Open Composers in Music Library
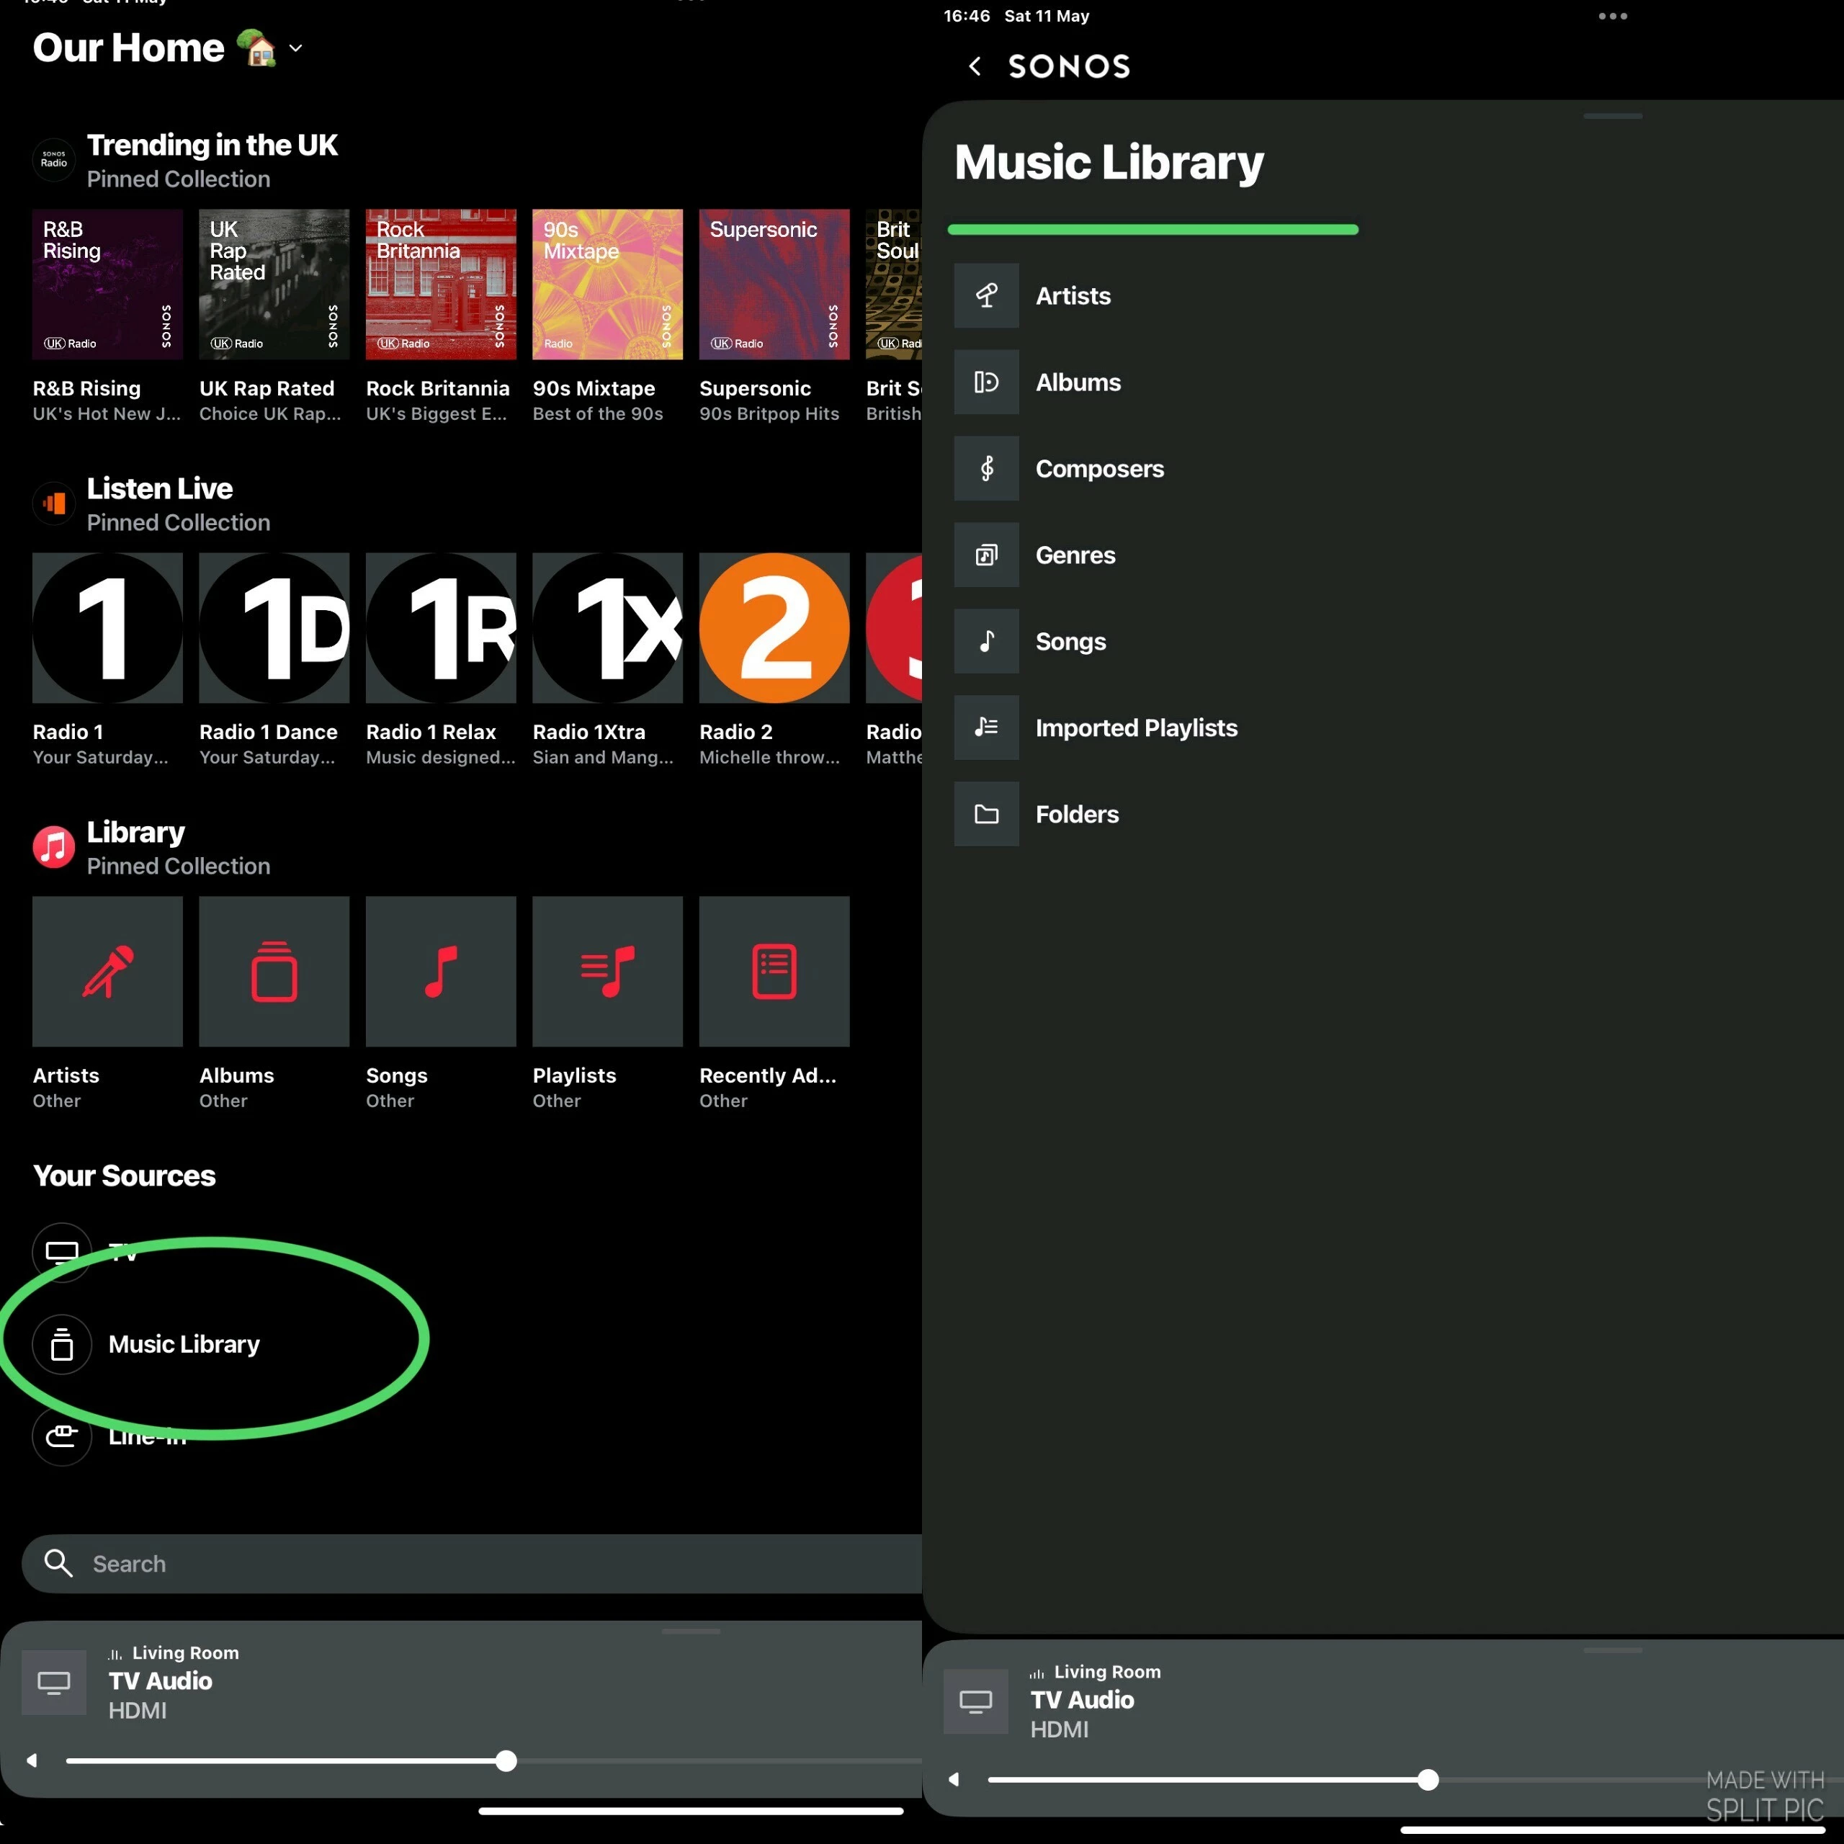This screenshot has width=1844, height=1844. (x=1099, y=469)
